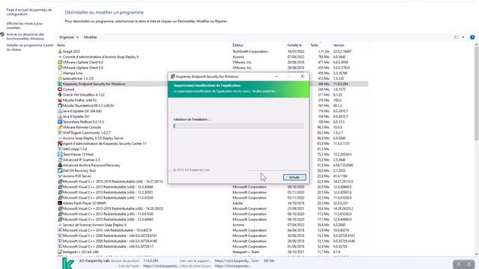This screenshot has width=479, height=269.
Task: Click TechSmith Corporation publisher cell
Action: point(250,52)
